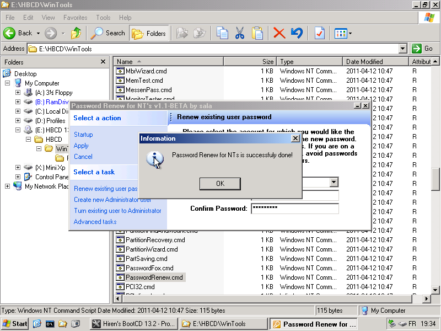This screenshot has height=331, width=441.
Task: Select PasswordRenew.cmd file
Action: (154, 277)
